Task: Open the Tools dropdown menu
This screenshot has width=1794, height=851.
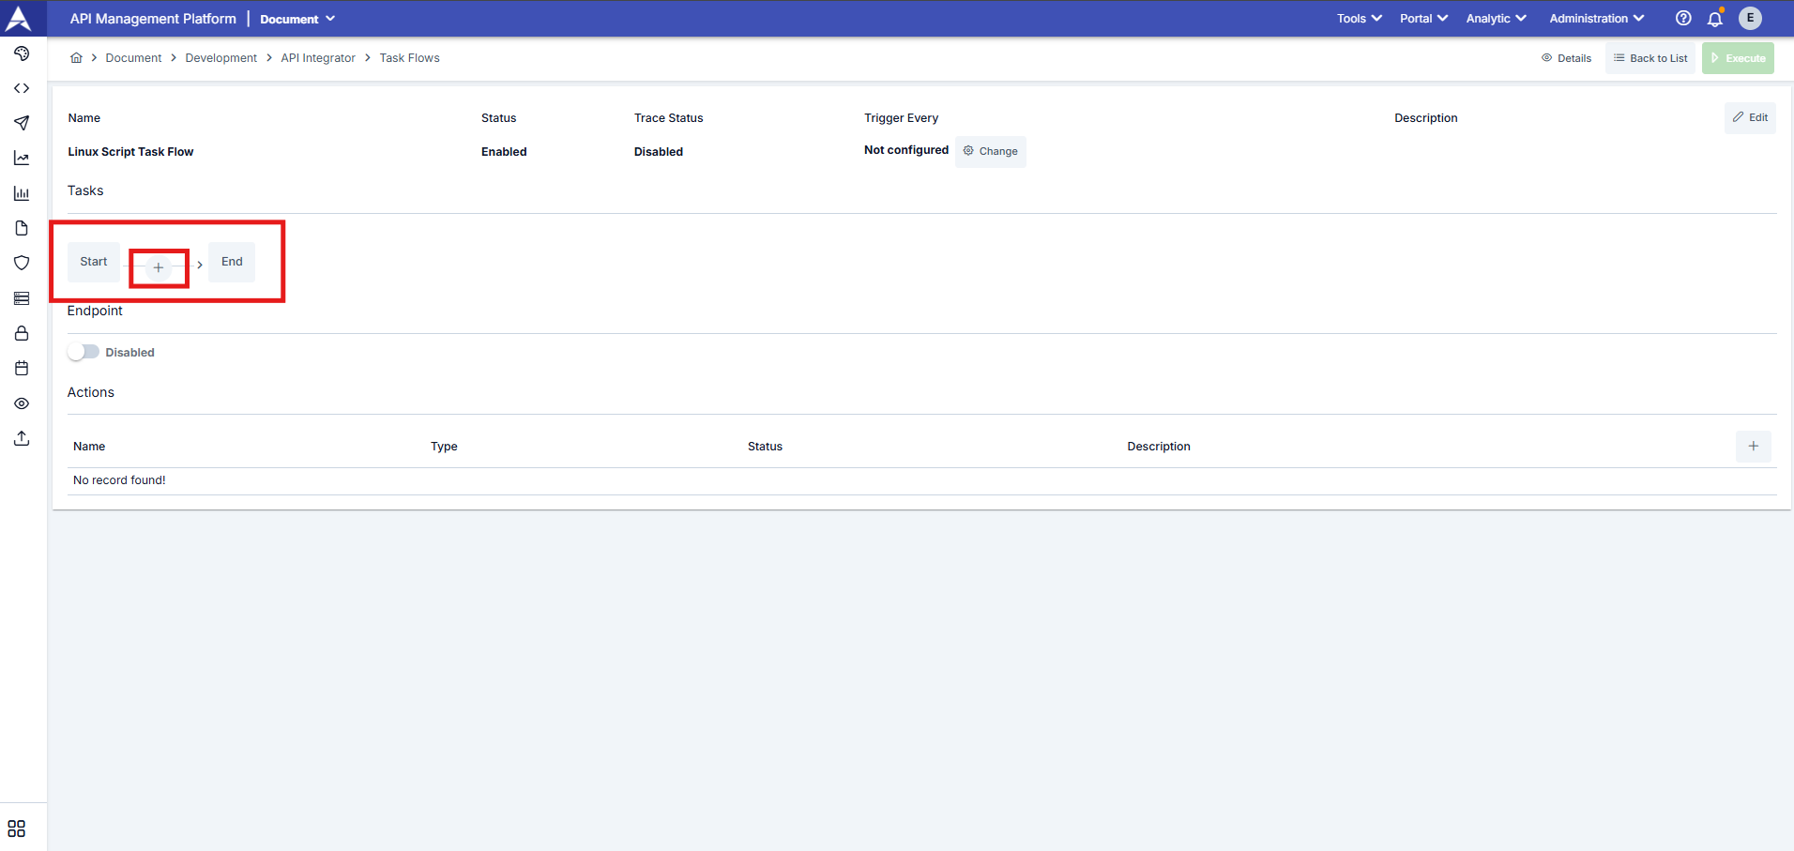Action: [x=1359, y=19]
